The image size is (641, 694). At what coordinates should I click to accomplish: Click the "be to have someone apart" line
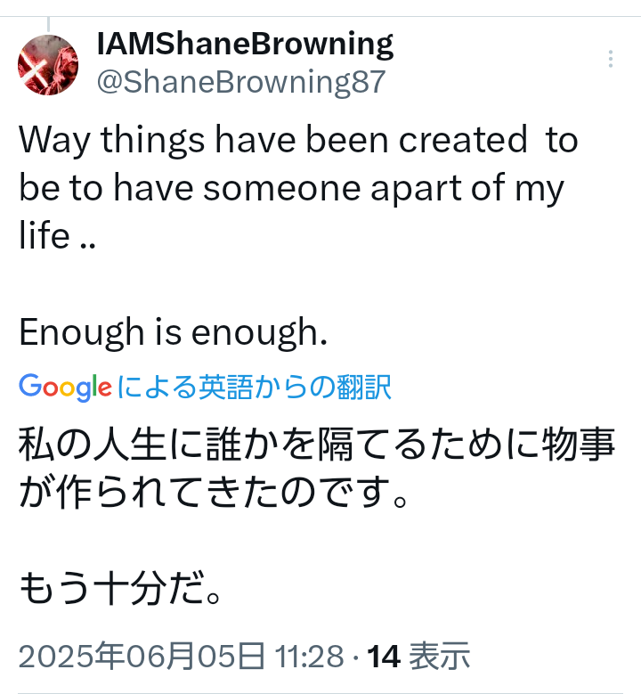[290, 189]
